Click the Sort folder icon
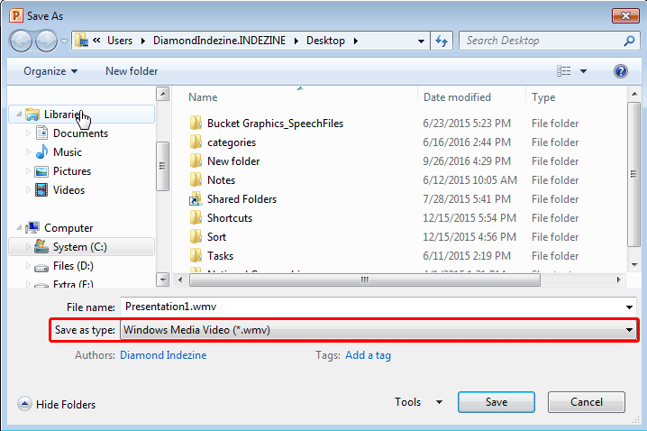Viewport: 647px width, 431px height. 196,237
